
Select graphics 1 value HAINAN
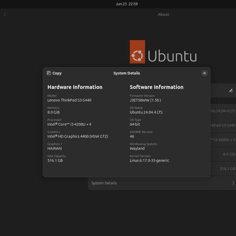point(55,148)
